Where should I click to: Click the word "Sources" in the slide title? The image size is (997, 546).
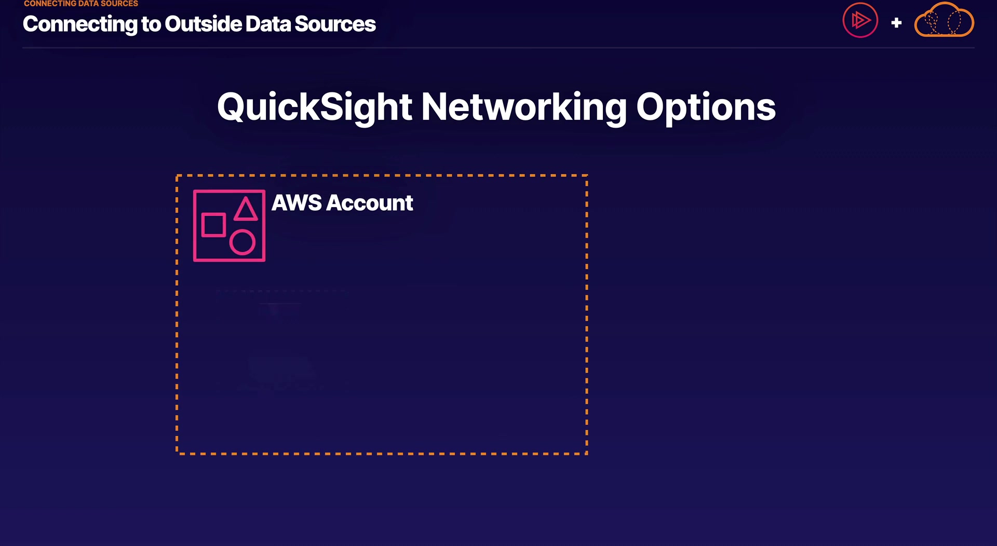(335, 24)
